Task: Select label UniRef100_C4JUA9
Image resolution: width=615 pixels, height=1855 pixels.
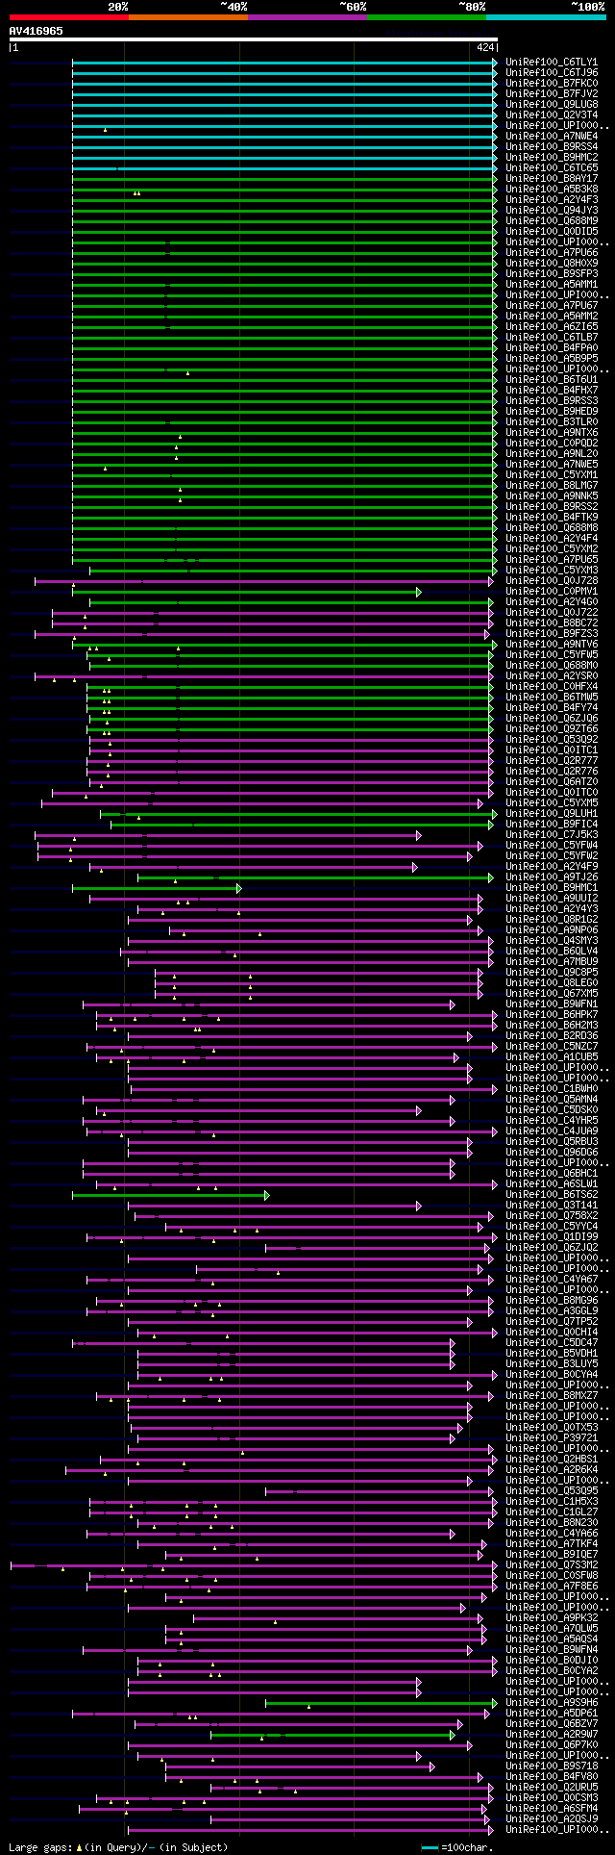Action: point(552,1131)
